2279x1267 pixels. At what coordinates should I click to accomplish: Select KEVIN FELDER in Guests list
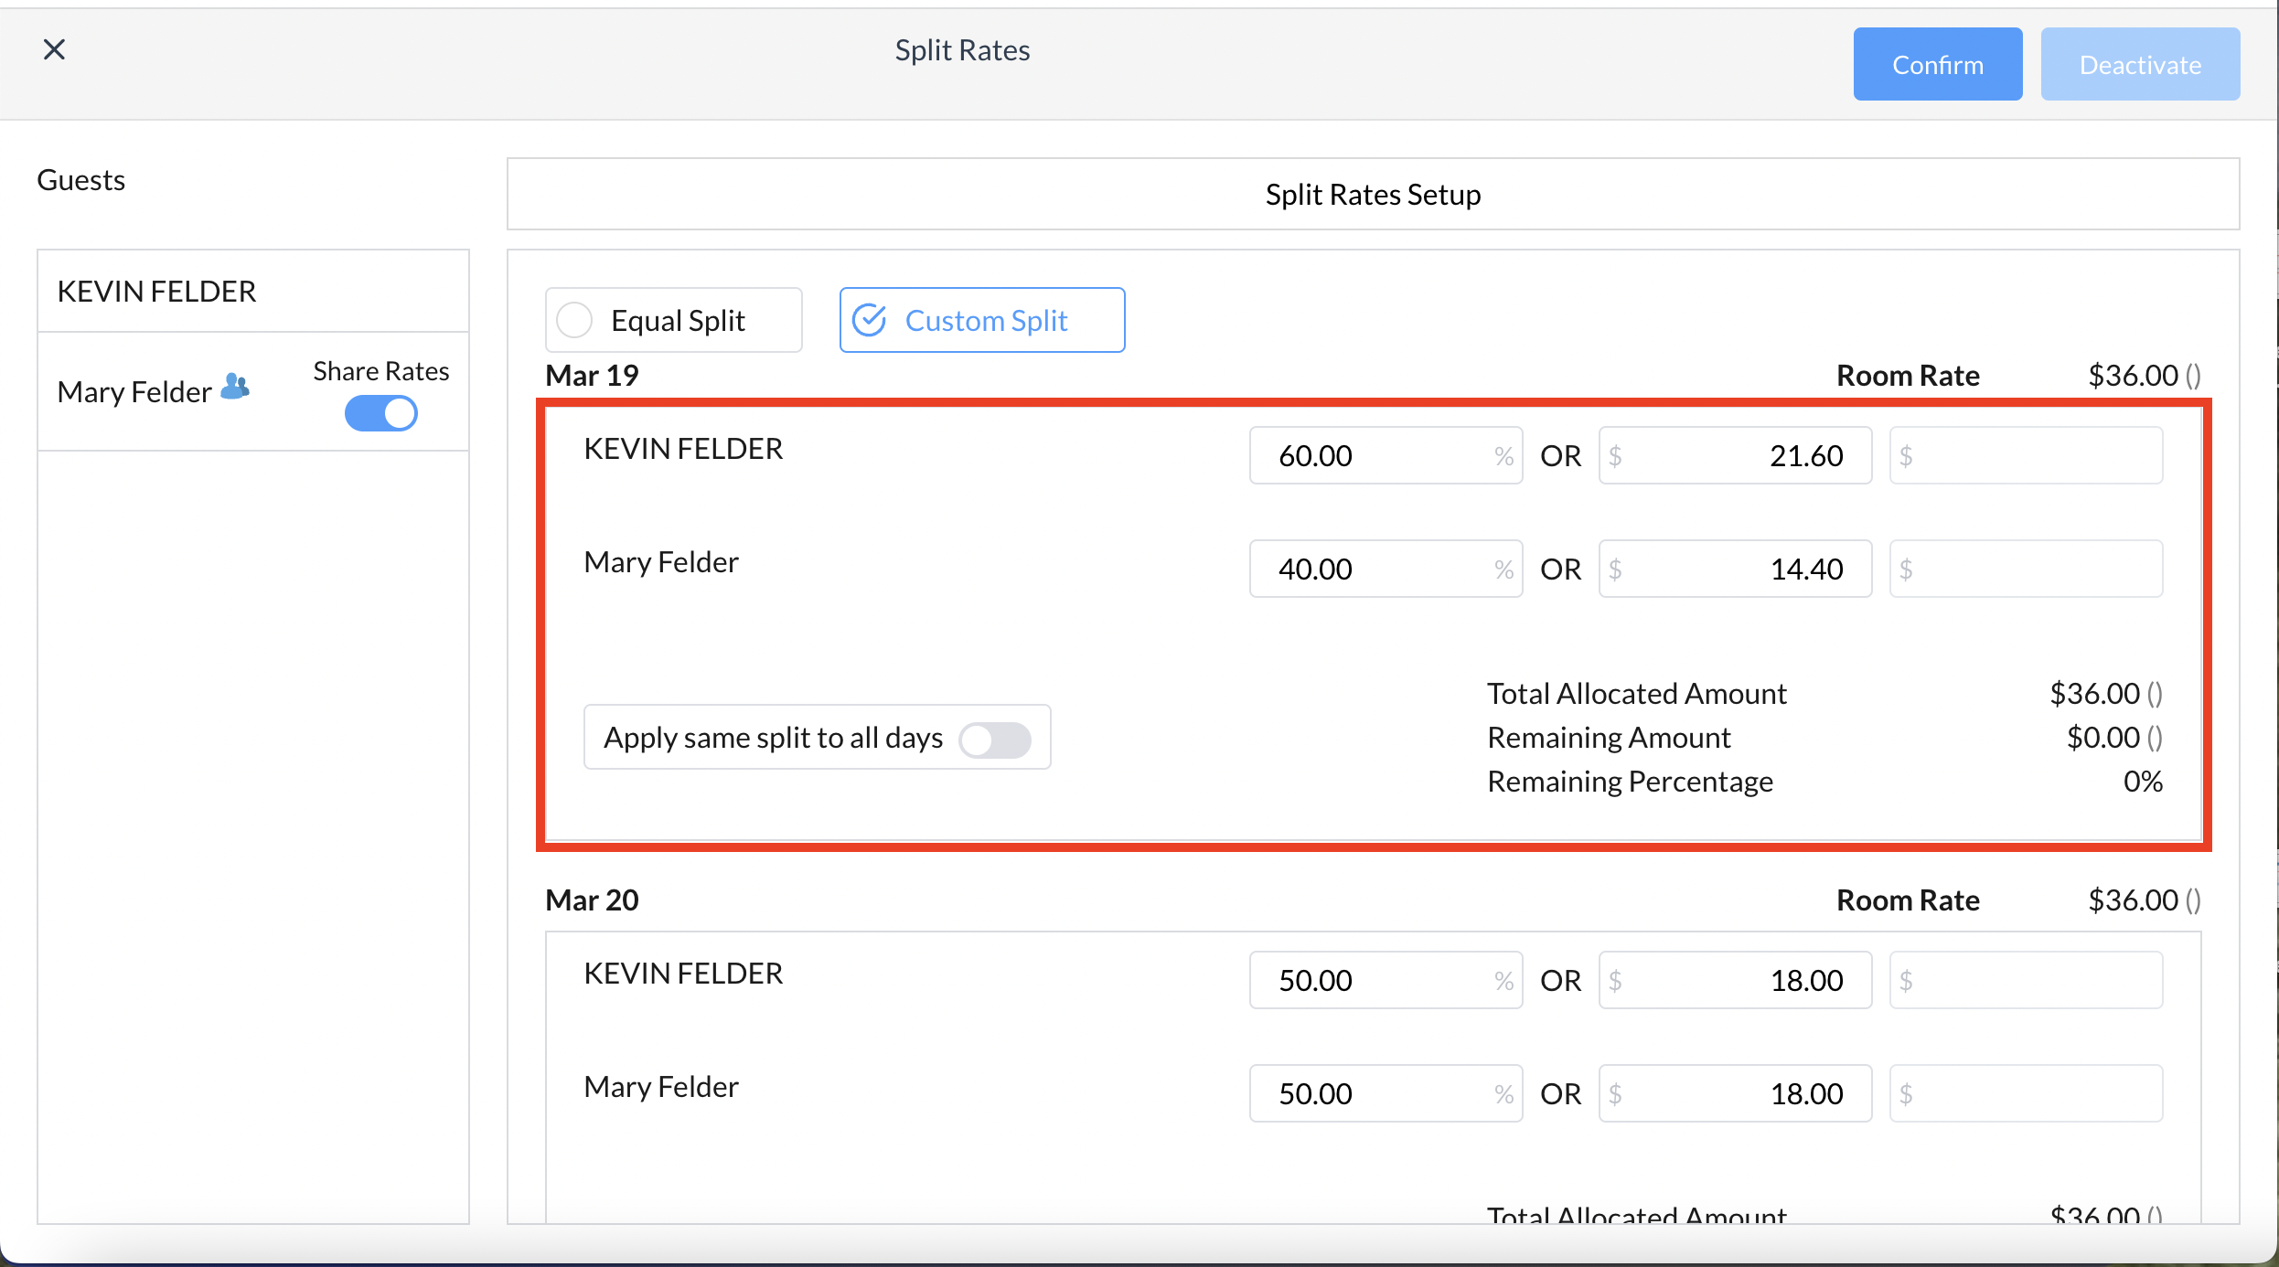point(156,292)
